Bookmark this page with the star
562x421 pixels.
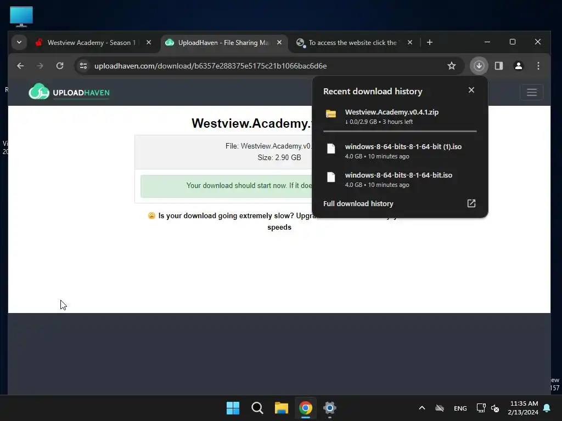point(452,66)
